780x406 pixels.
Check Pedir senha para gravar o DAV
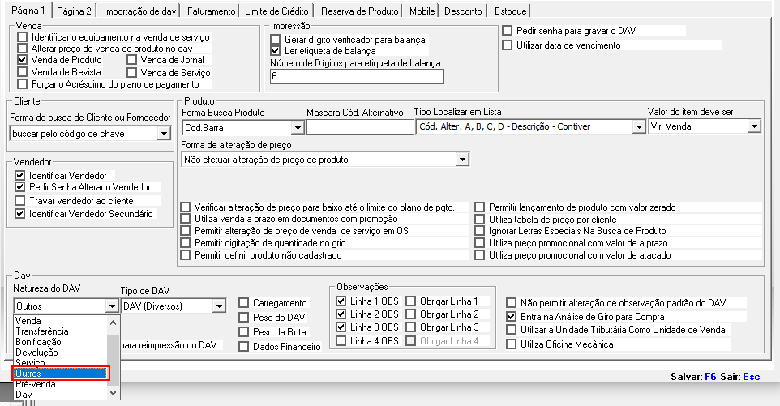pos(507,31)
